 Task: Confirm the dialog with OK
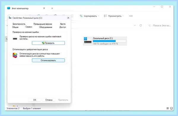click(x=35, y=100)
